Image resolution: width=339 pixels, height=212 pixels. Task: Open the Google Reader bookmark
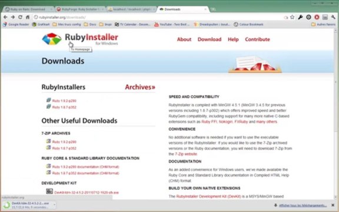point(16,25)
